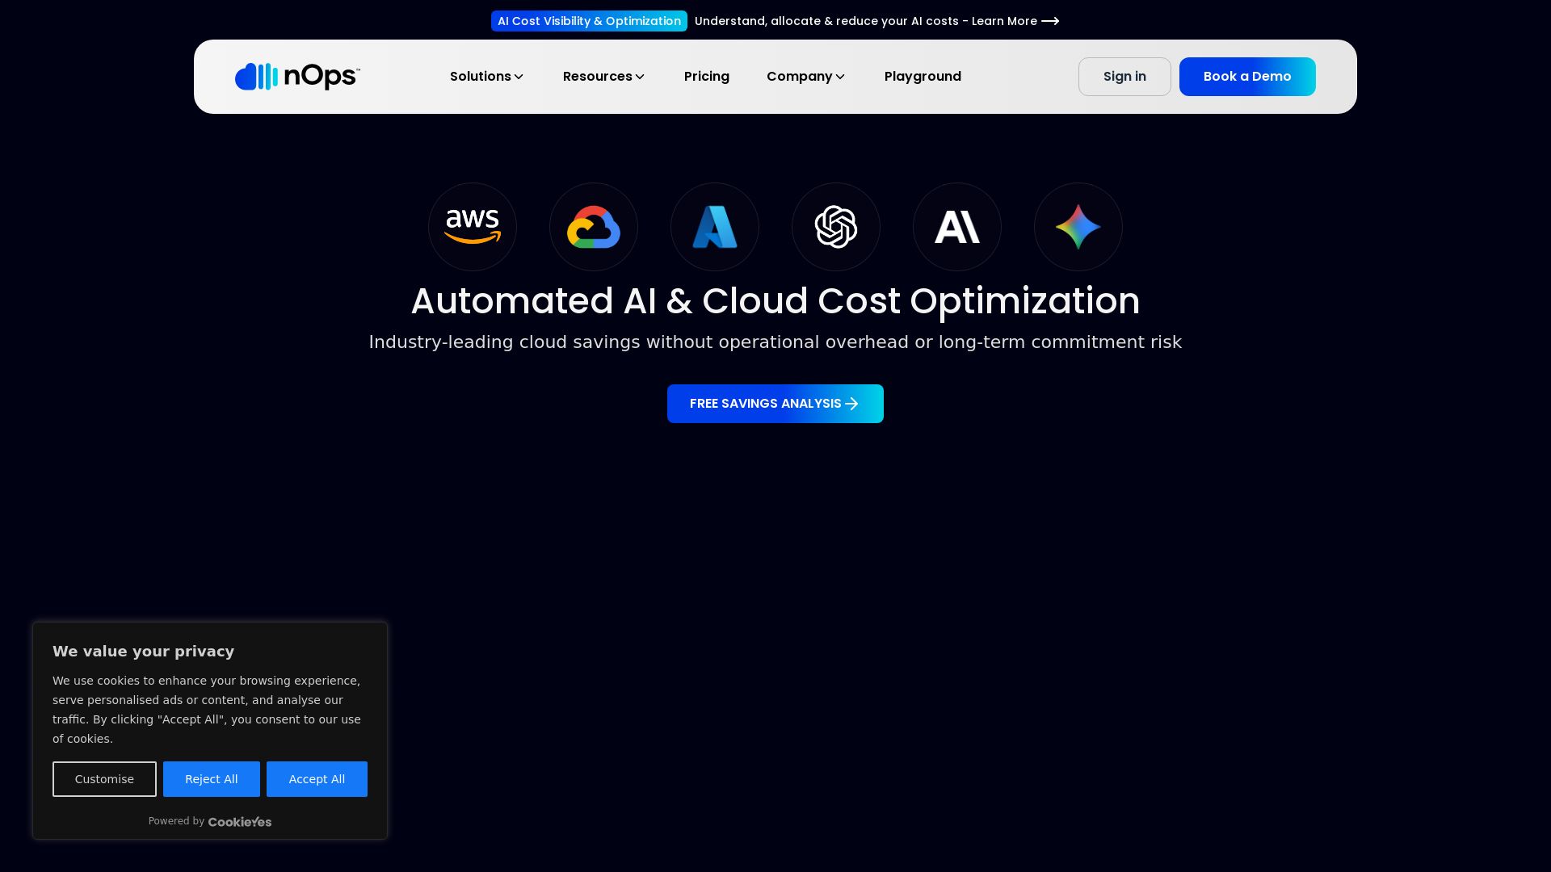
Task: Open the AI Cost Visibility & Optimization badge
Action: pyautogui.click(x=589, y=21)
